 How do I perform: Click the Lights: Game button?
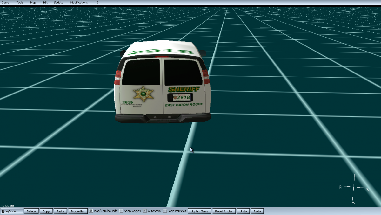[199, 211]
